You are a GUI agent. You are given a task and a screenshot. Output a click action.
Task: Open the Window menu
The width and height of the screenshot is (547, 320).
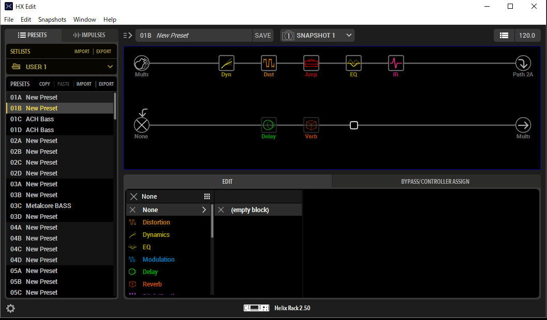click(84, 20)
